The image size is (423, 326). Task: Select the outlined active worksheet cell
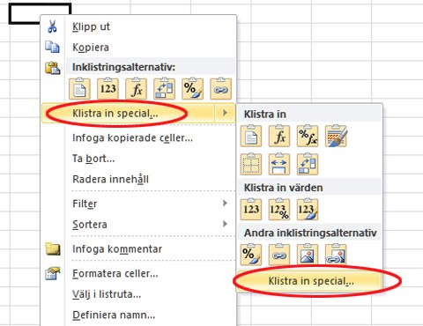(25, 13)
